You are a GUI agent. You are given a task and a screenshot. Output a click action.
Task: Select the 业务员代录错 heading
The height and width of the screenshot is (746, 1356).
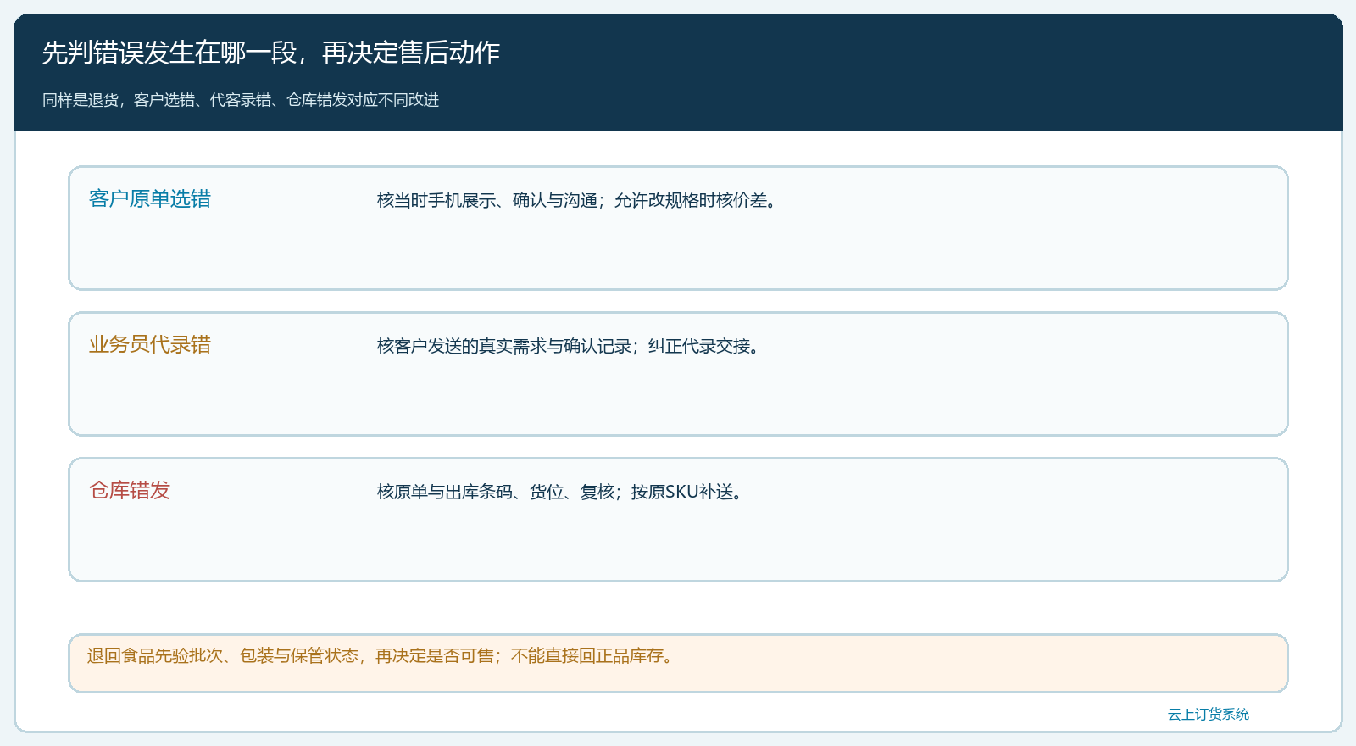[x=150, y=345]
